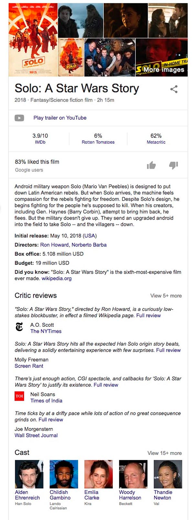Image resolution: width=194 pixels, height=520 pixels.
Task: Open the wikipedia.org source link
Action: pyautogui.click(x=57, y=279)
